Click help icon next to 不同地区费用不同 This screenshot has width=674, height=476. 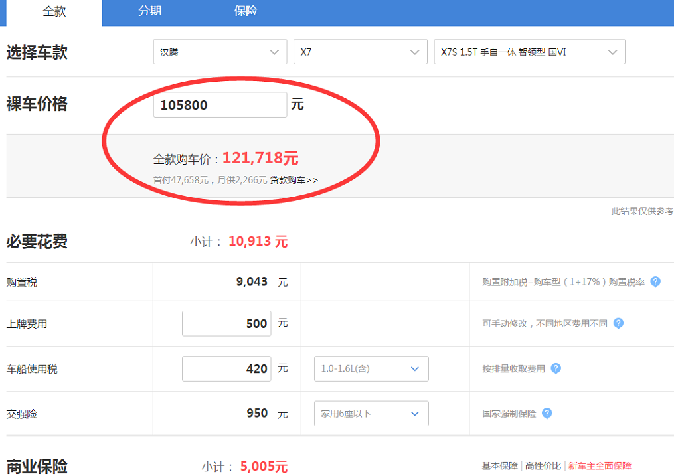click(618, 323)
